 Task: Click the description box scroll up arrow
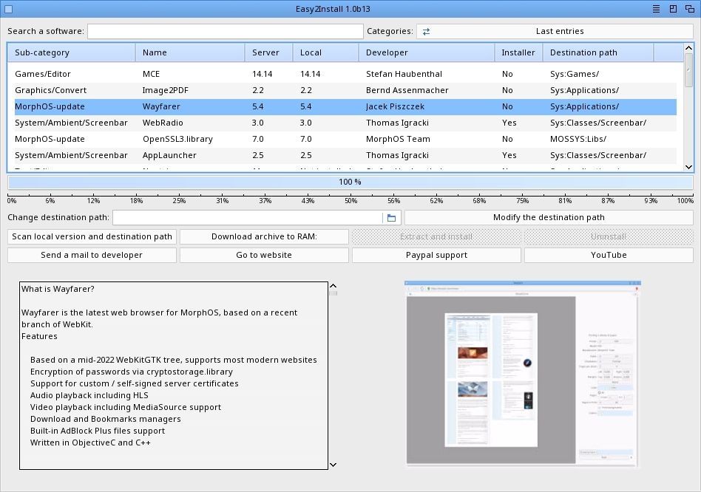click(333, 286)
